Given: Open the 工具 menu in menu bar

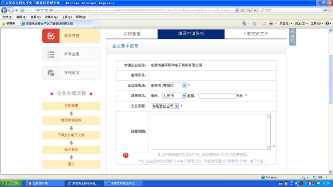Looking at the screenshot, I should 67,17.
